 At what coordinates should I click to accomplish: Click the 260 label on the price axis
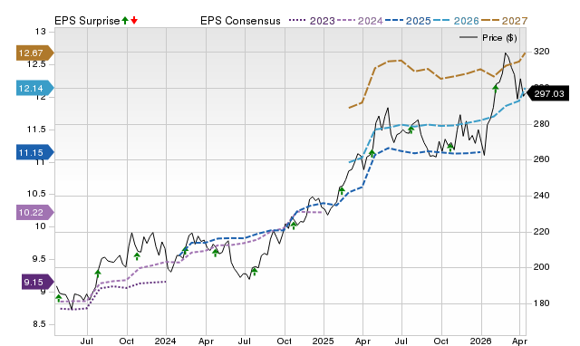pyautogui.click(x=542, y=159)
